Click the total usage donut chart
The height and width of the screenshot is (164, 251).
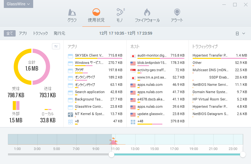[x=32, y=67]
